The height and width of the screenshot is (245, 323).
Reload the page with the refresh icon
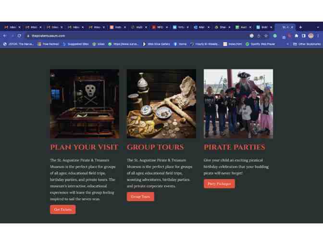click(19, 36)
